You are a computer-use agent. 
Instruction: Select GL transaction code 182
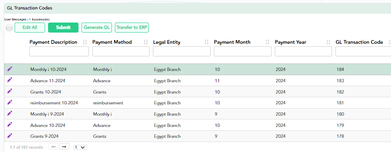[x=340, y=92]
